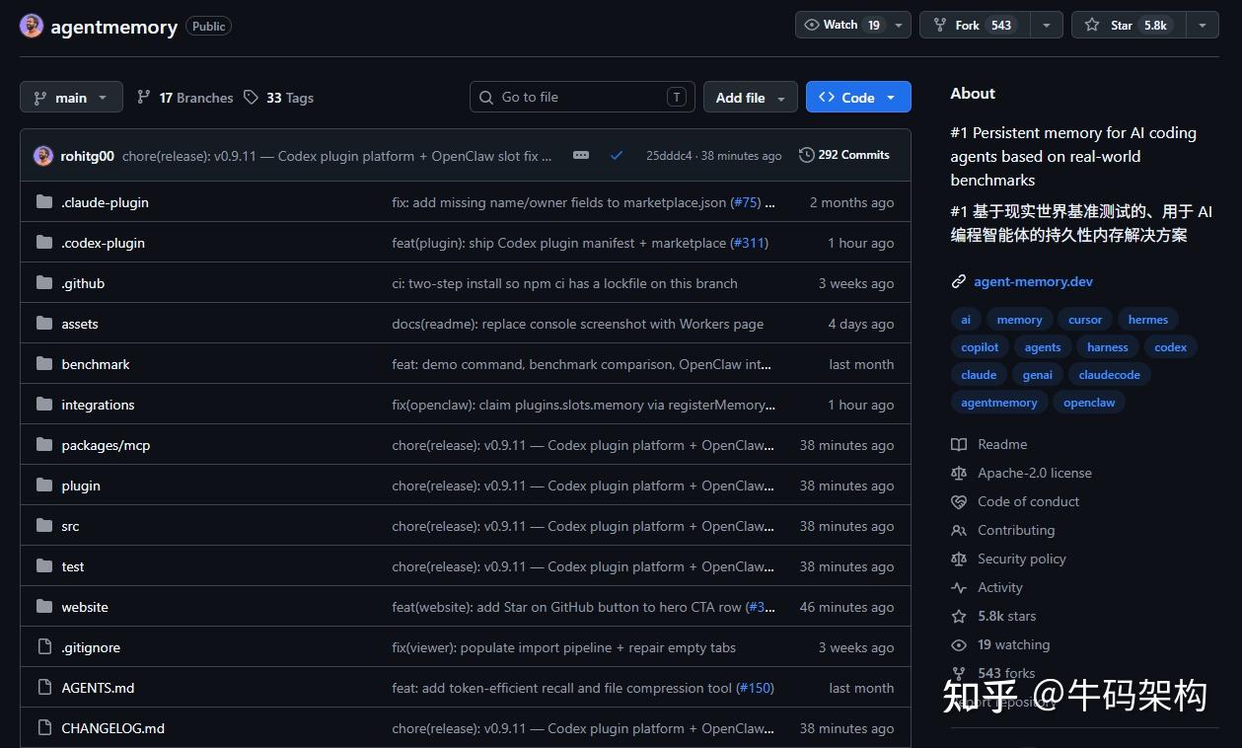
Task: Fork the agentmemory repository
Action: pos(975,25)
